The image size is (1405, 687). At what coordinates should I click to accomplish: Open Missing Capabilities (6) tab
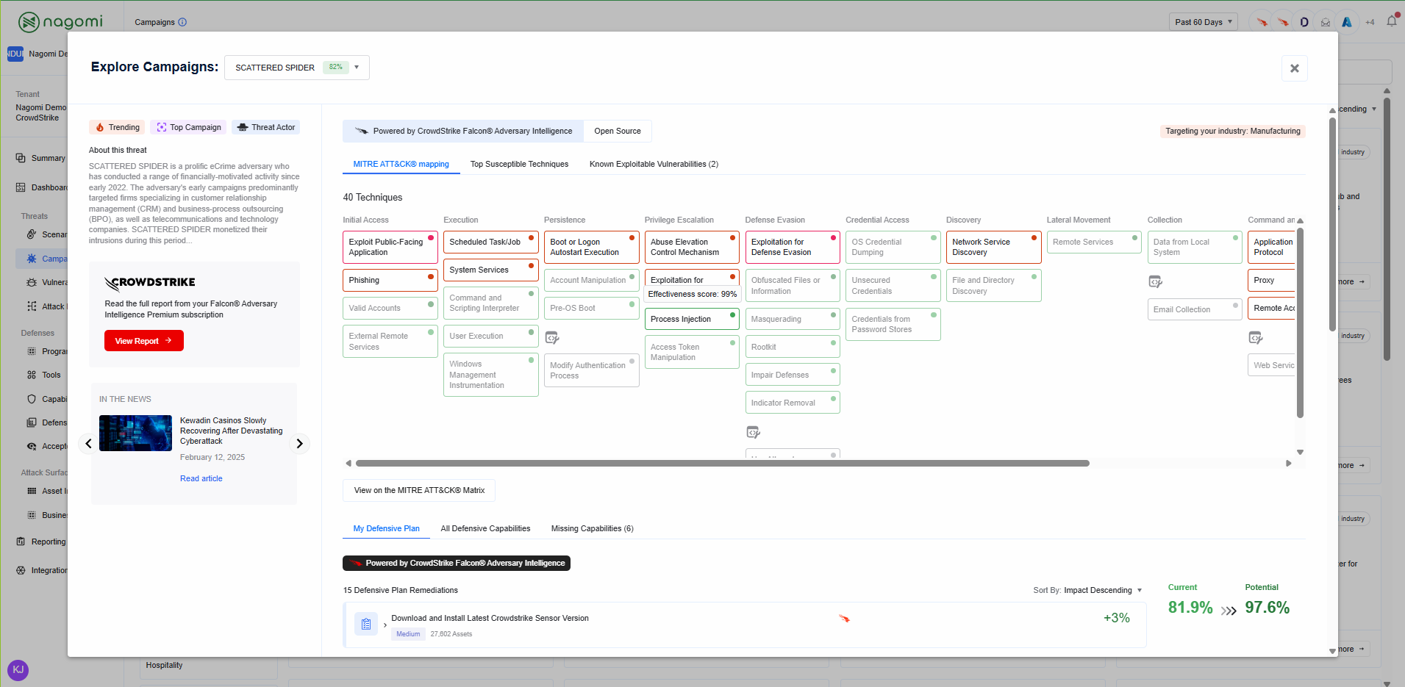coord(592,528)
